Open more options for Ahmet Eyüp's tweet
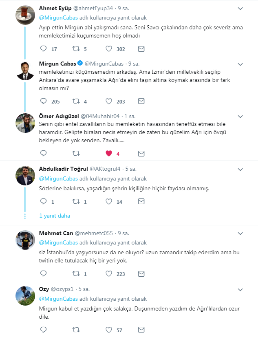This screenshot has width=258, height=337. (240, 8)
